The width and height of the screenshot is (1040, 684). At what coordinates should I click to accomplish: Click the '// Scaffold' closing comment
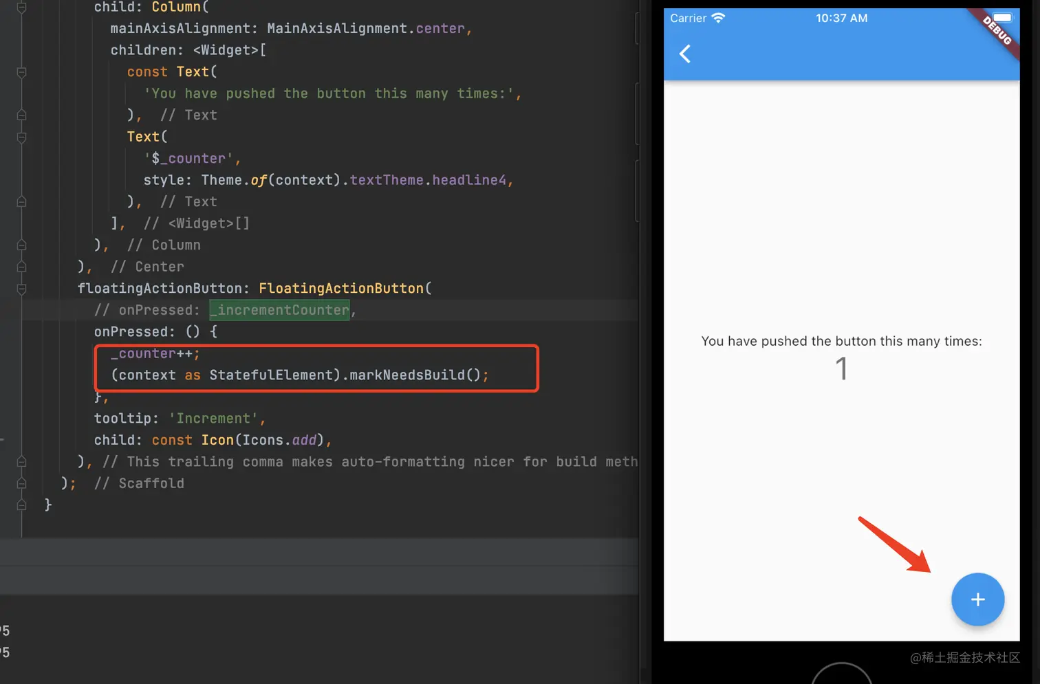click(x=139, y=483)
